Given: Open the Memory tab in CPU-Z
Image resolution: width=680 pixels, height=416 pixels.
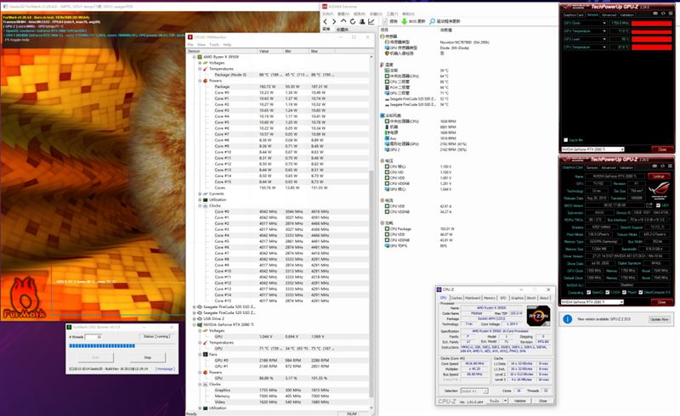Looking at the screenshot, I should point(490,298).
